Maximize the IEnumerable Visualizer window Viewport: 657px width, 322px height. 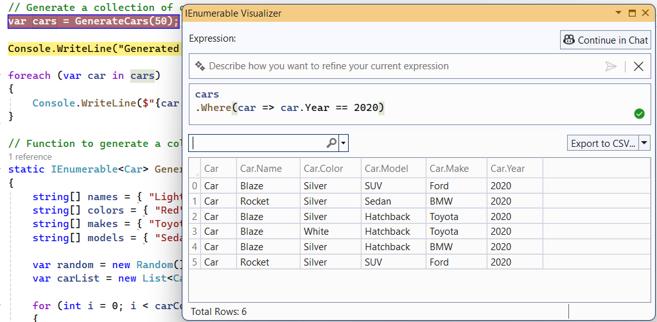pyautogui.click(x=632, y=13)
